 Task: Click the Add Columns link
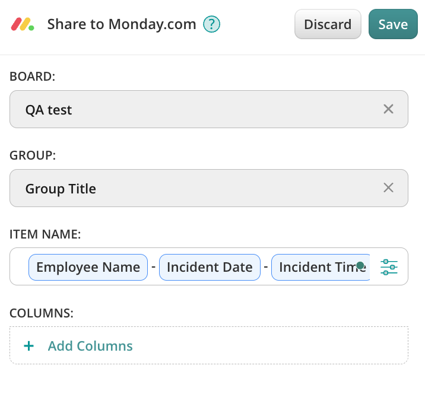90,346
